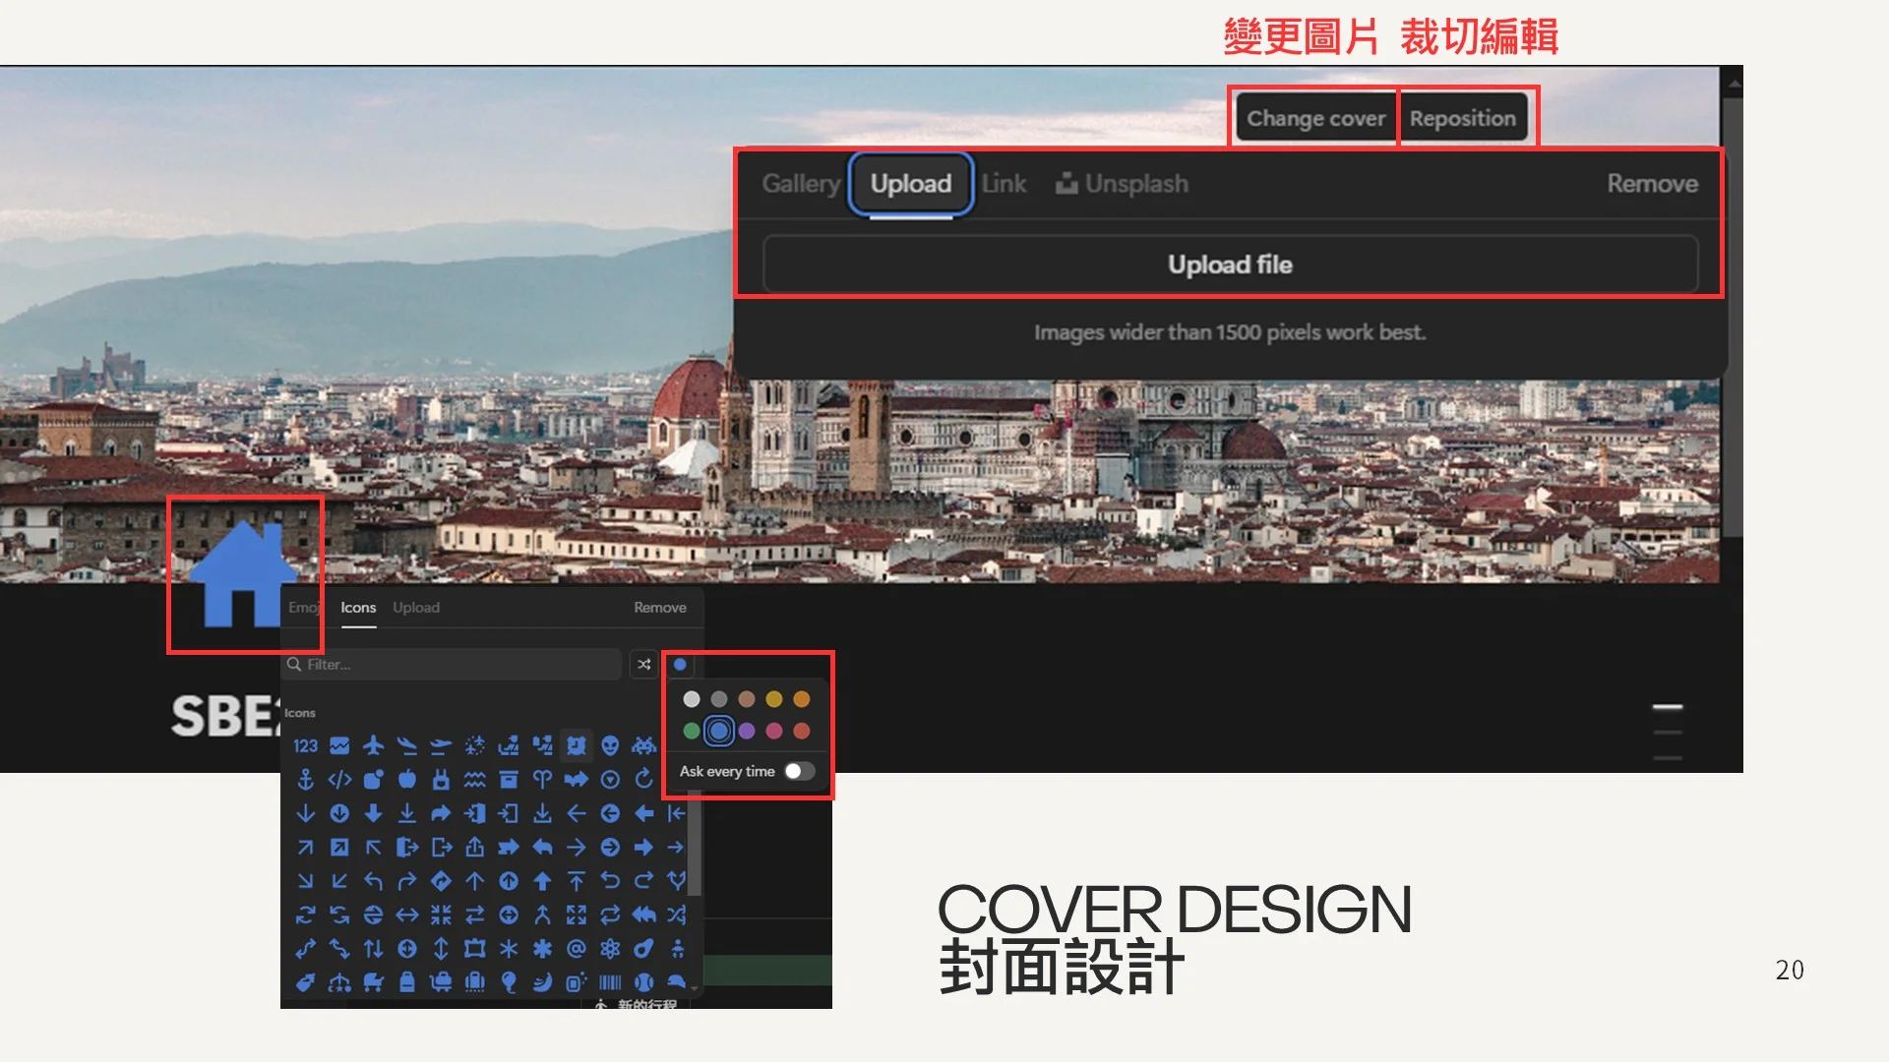The width and height of the screenshot is (1889, 1062).
Task: Pick the barcode icon
Action: tap(610, 982)
